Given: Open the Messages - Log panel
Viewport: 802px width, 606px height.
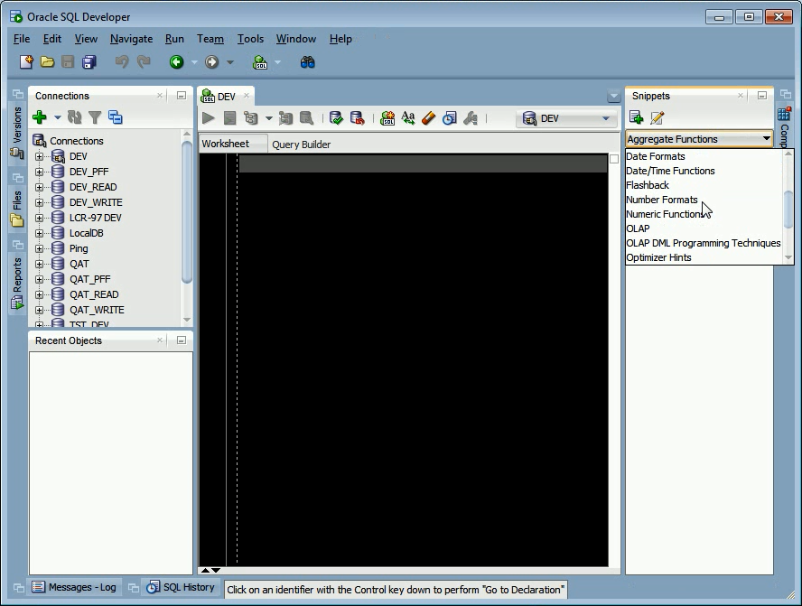Looking at the screenshot, I should tap(75, 587).
